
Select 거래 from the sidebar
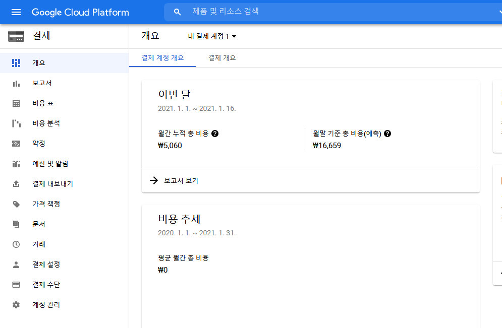[x=39, y=244]
